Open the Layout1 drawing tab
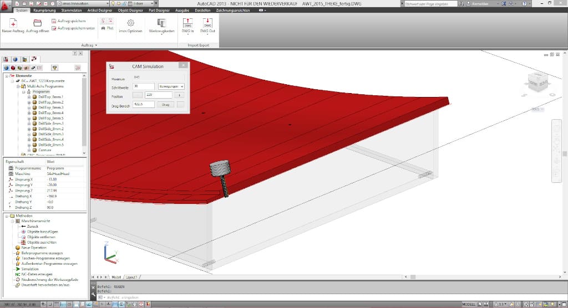Image resolution: width=568 pixels, height=308 pixels. coord(131,276)
